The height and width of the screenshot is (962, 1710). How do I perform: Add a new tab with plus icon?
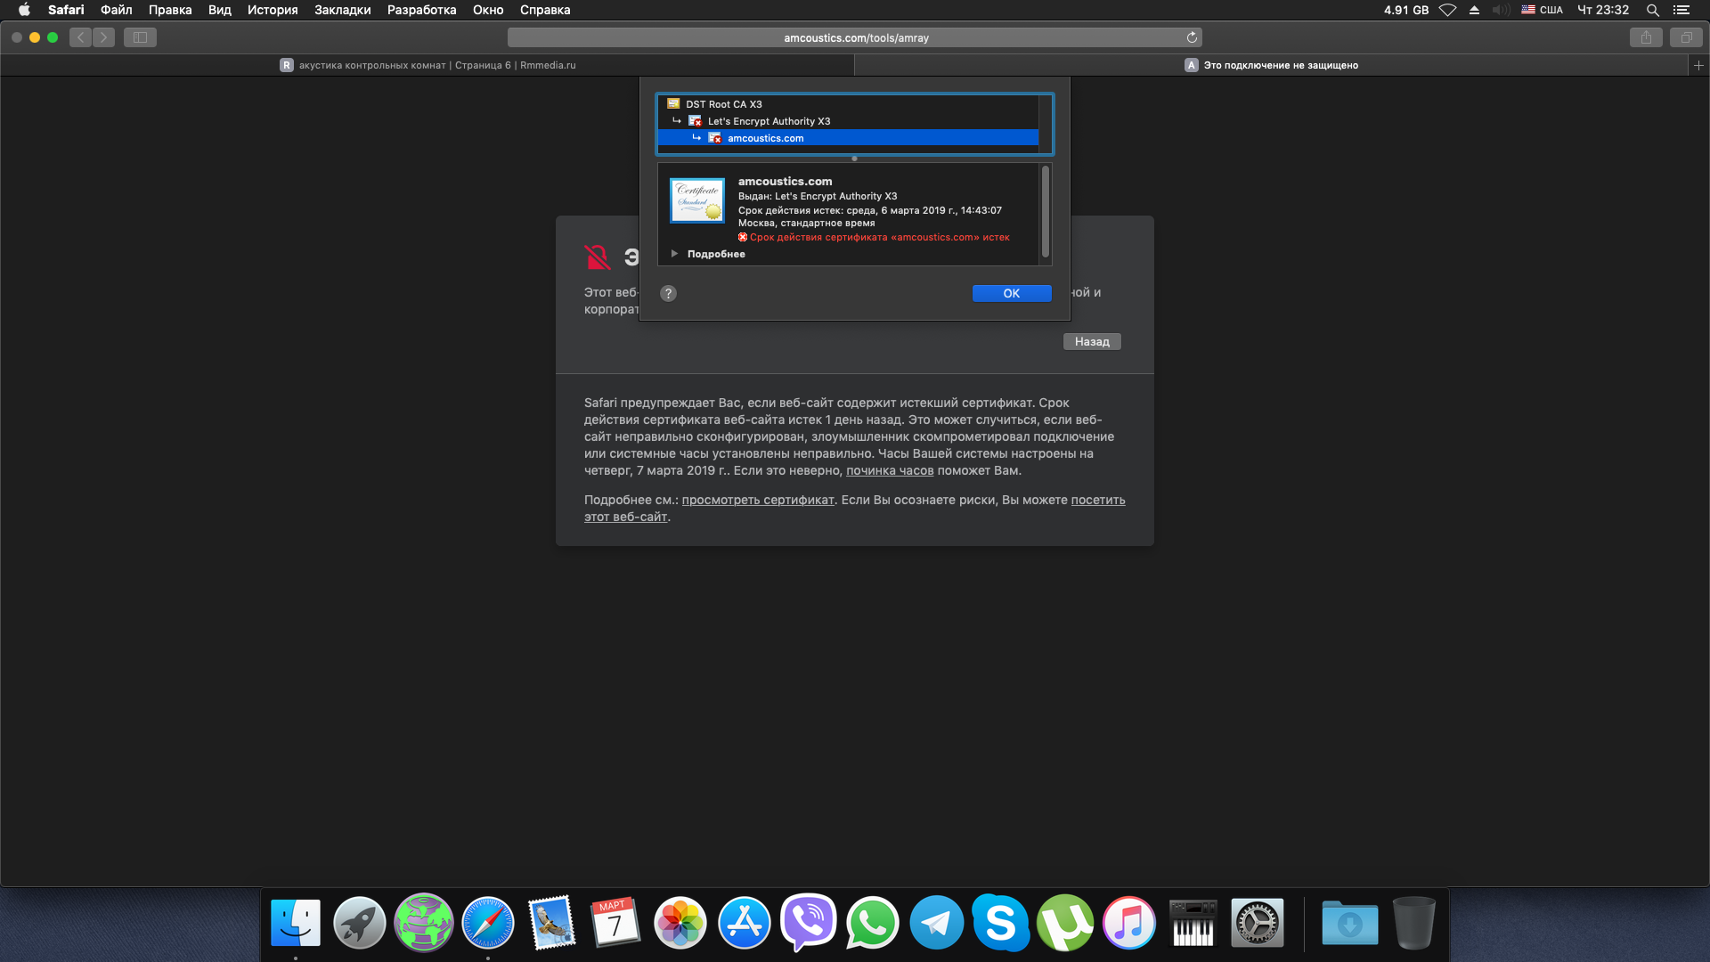point(1698,65)
